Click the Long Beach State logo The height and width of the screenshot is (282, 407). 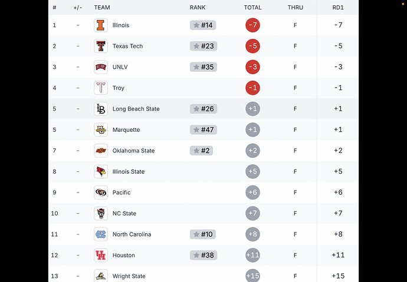click(101, 109)
